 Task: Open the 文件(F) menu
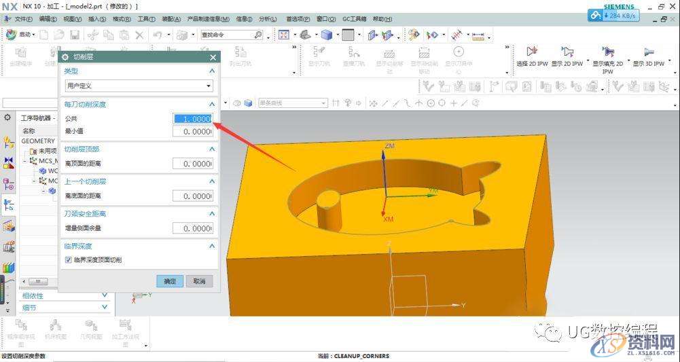tap(23, 19)
